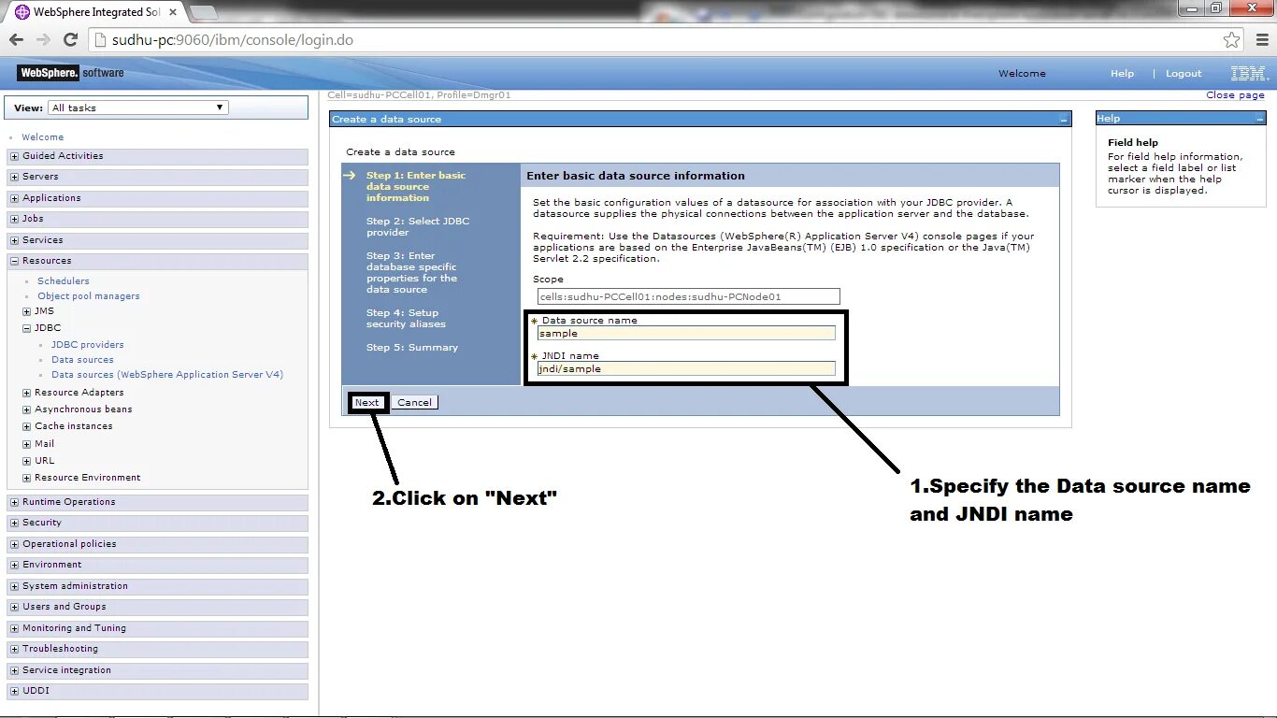Click the Cancel button
Image resolution: width=1277 pixels, height=718 pixels.
(414, 403)
